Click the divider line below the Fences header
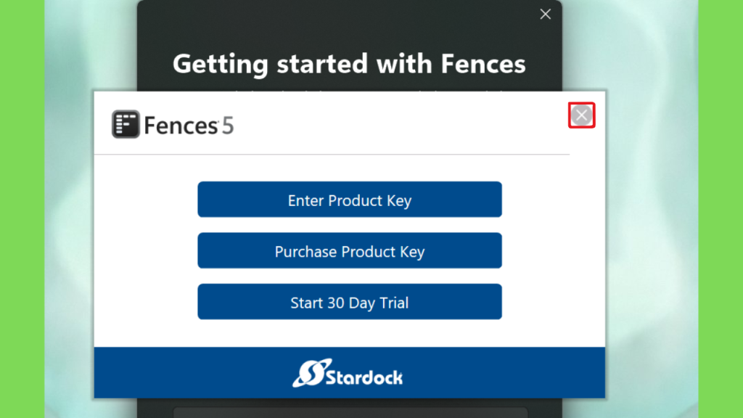743x418 pixels. point(332,154)
